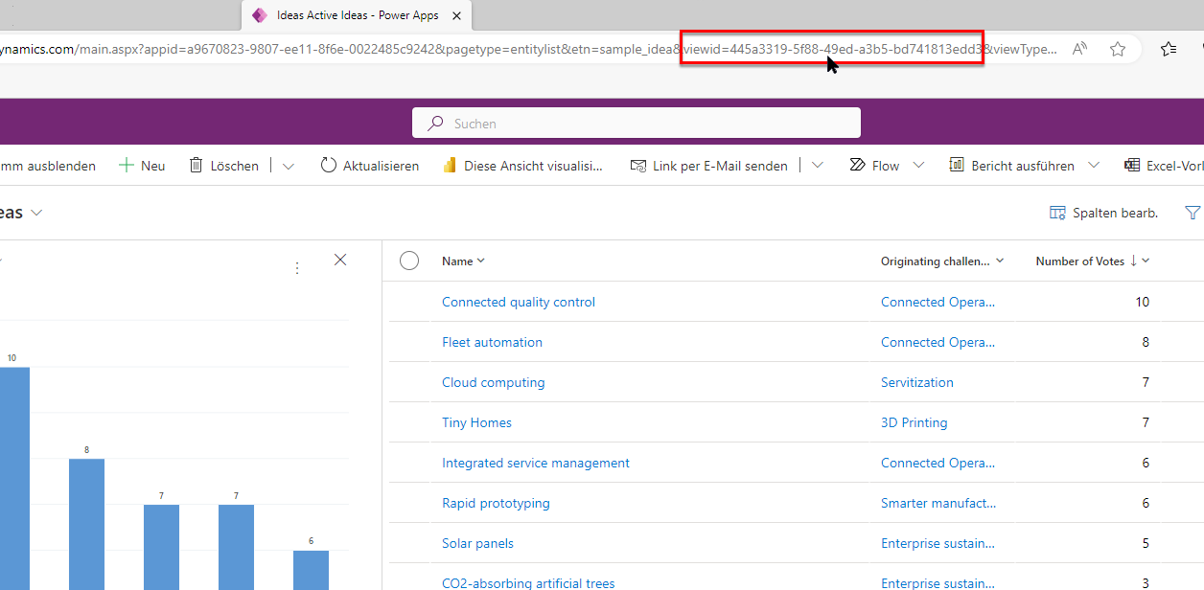Expand the Link per E-Mail dropdown arrow
1204x590 pixels.
coord(817,166)
